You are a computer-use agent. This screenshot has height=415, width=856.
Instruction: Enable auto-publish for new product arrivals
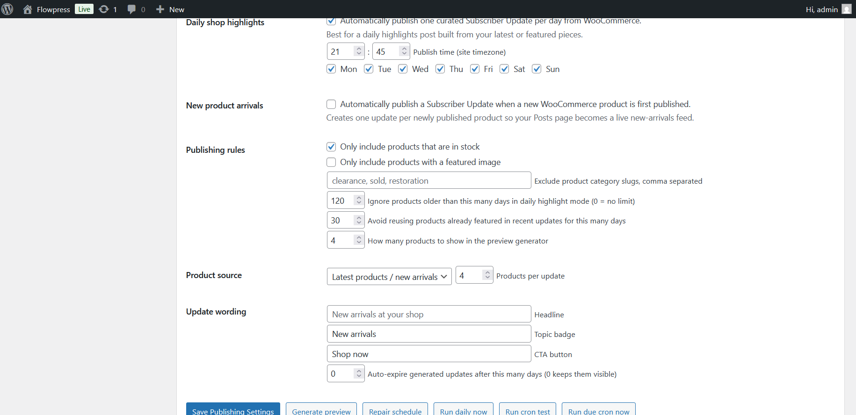click(x=331, y=104)
